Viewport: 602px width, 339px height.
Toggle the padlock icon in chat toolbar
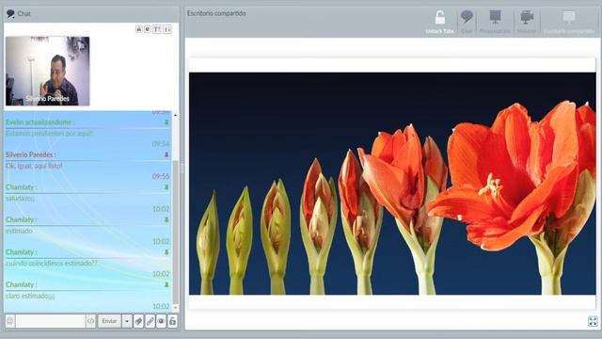(x=172, y=321)
